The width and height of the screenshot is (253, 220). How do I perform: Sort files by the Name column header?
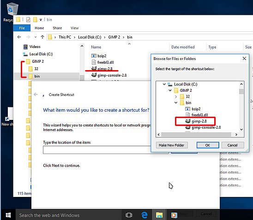click(x=96, y=47)
